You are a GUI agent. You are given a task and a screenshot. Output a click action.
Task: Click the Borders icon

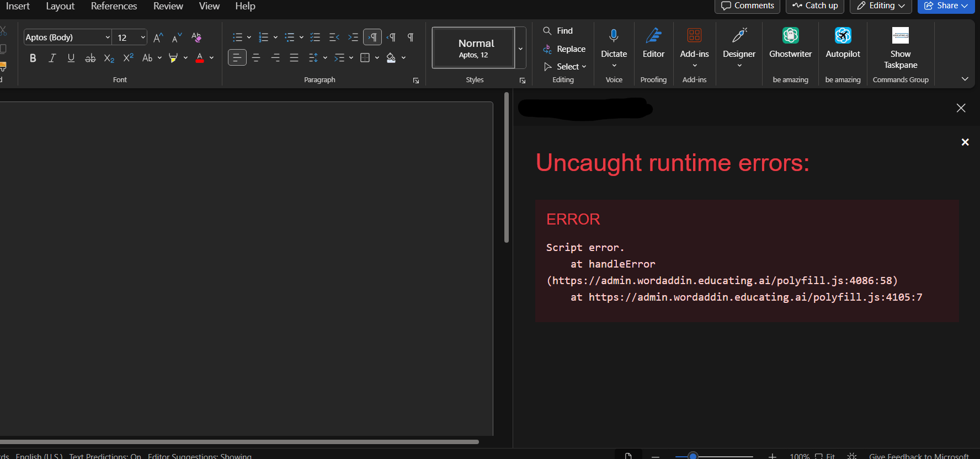pos(365,57)
